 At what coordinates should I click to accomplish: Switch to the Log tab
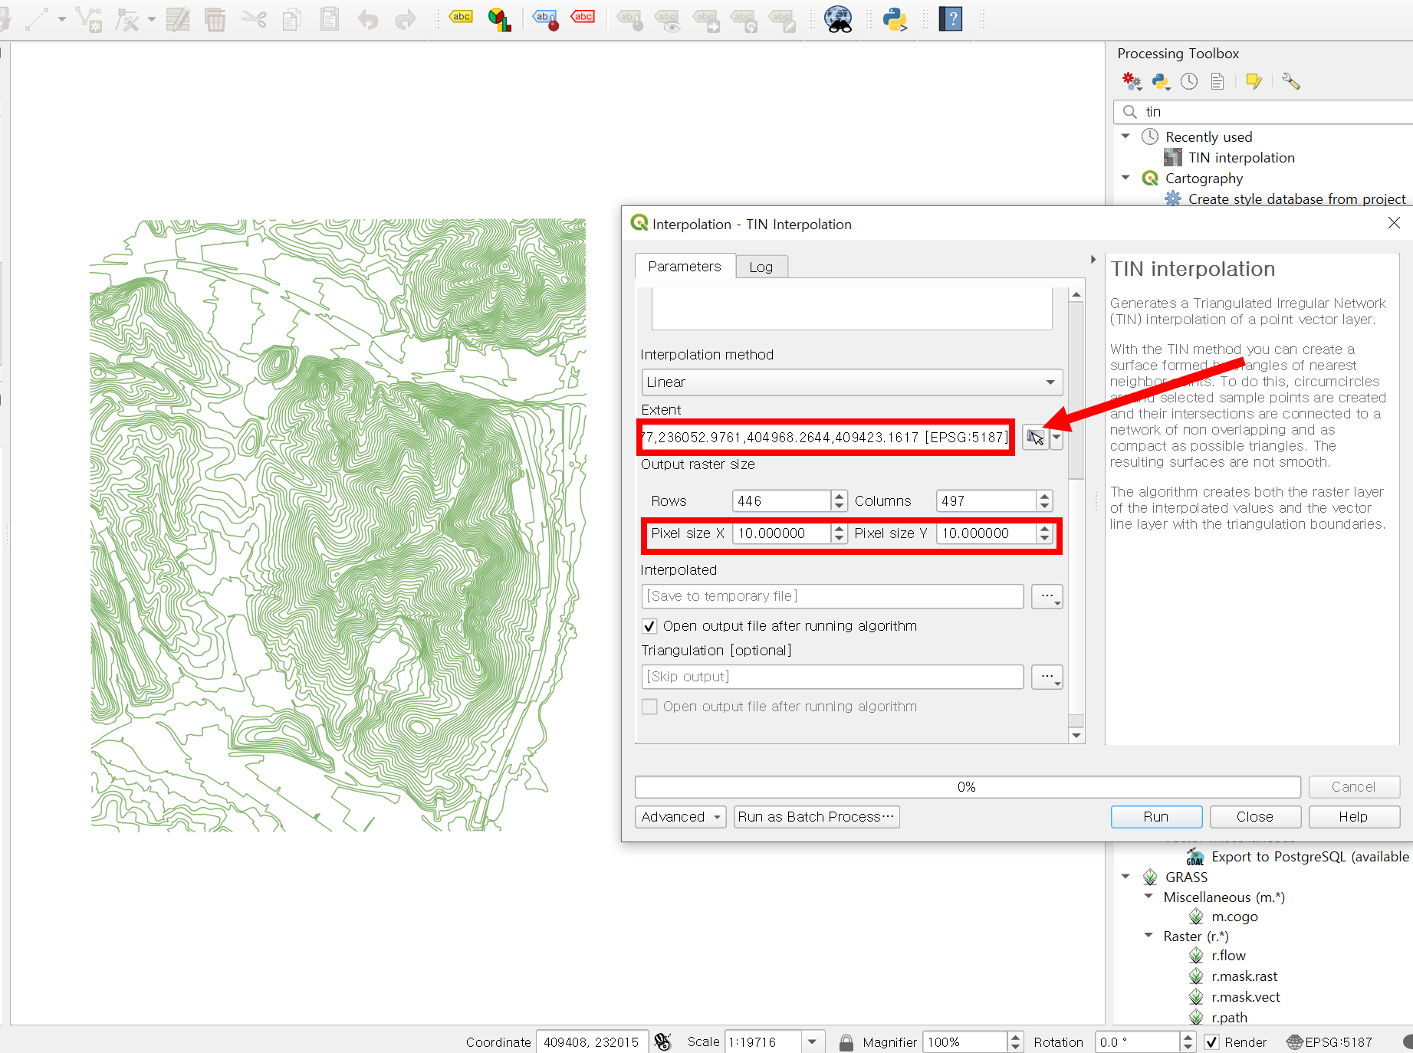click(x=761, y=267)
